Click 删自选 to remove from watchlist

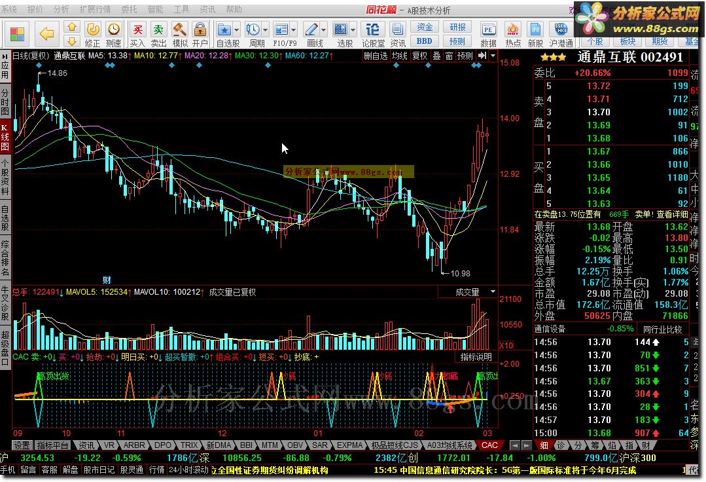(x=376, y=56)
